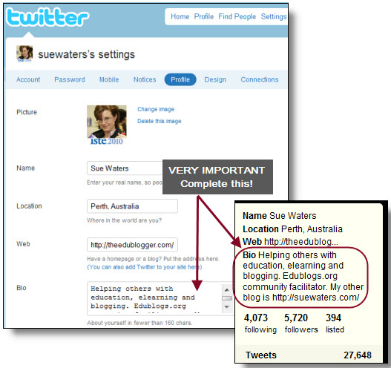Switch to the Design tab
The width and height of the screenshot is (391, 368).
(x=215, y=79)
